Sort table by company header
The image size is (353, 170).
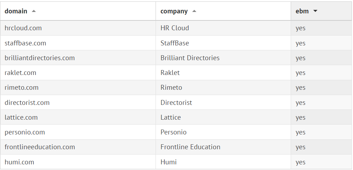point(174,11)
